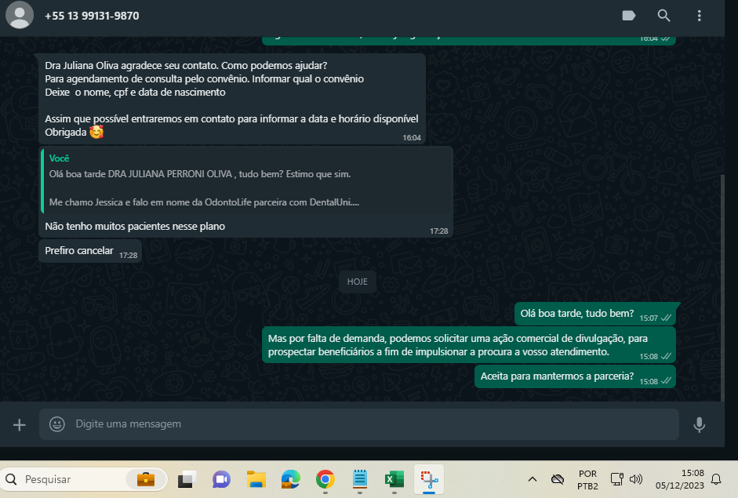Open contact info for +55 13 99131-9870
The height and width of the screenshot is (498, 738).
92,16
